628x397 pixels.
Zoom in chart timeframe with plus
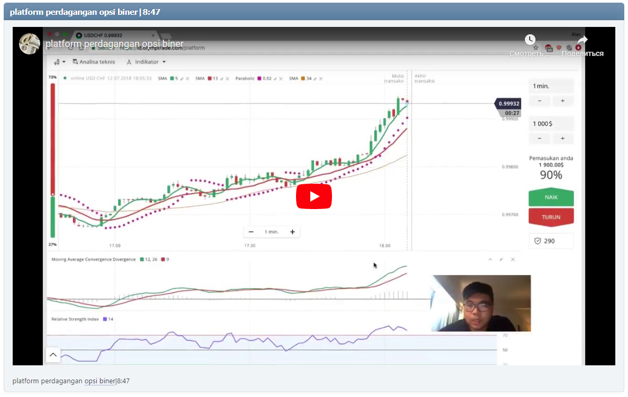pos(292,232)
